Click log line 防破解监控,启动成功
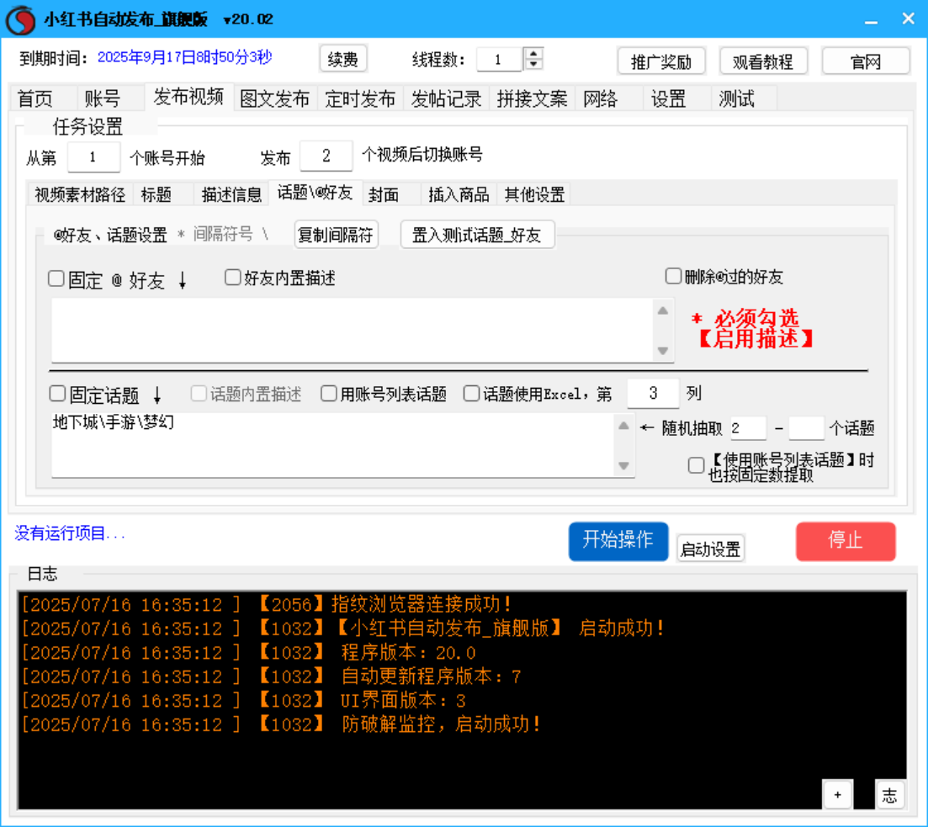Image resolution: width=928 pixels, height=827 pixels. (x=281, y=724)
